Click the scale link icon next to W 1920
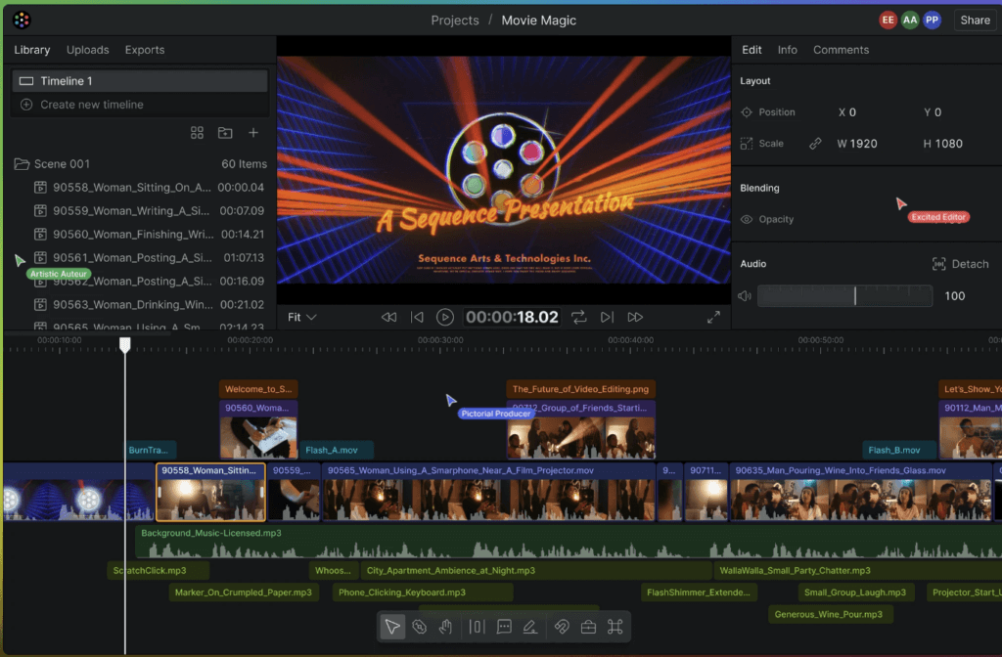The height and width of the screenshot is (657, 1002). [x=814, y=143]
